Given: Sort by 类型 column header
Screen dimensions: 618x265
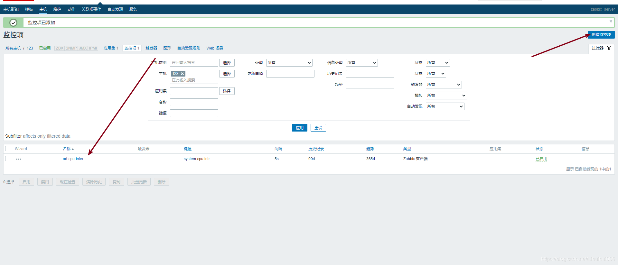Looking at the screenshot, I should (407, 149).
